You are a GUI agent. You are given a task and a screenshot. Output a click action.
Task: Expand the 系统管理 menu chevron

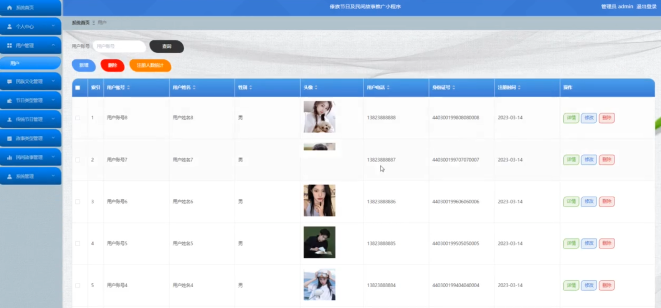[x=53, y=177]
